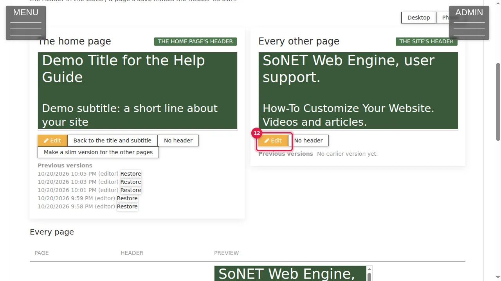
Task: Click the PREVIEW column heading
Action: (226, 253)
